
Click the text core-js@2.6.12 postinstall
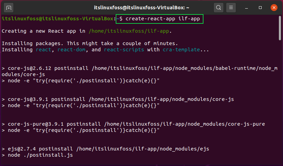48,68
